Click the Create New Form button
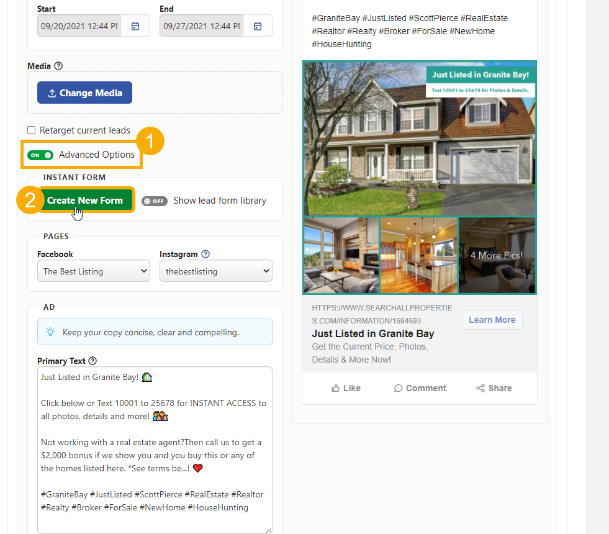The height and width of the screenshot is (534, 609). point(85,200)
